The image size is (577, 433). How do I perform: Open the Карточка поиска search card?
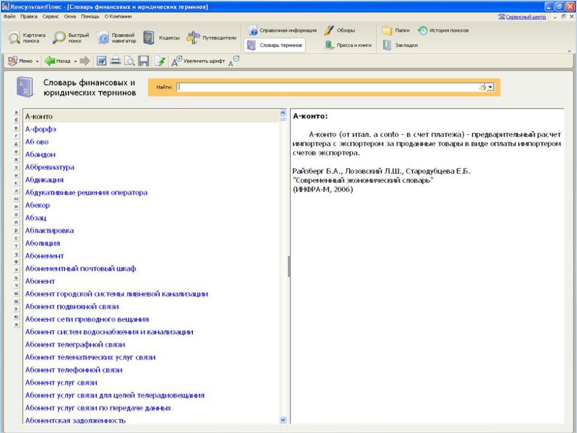27,37
